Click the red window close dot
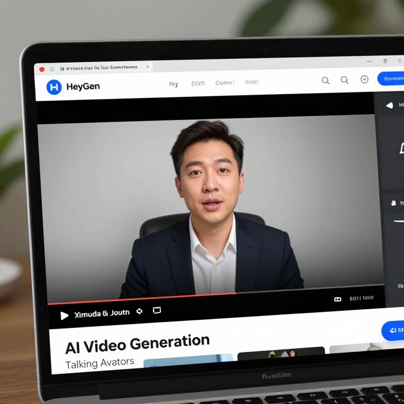Viewport: 404px width, 404px height. click(x=42, y=69)
